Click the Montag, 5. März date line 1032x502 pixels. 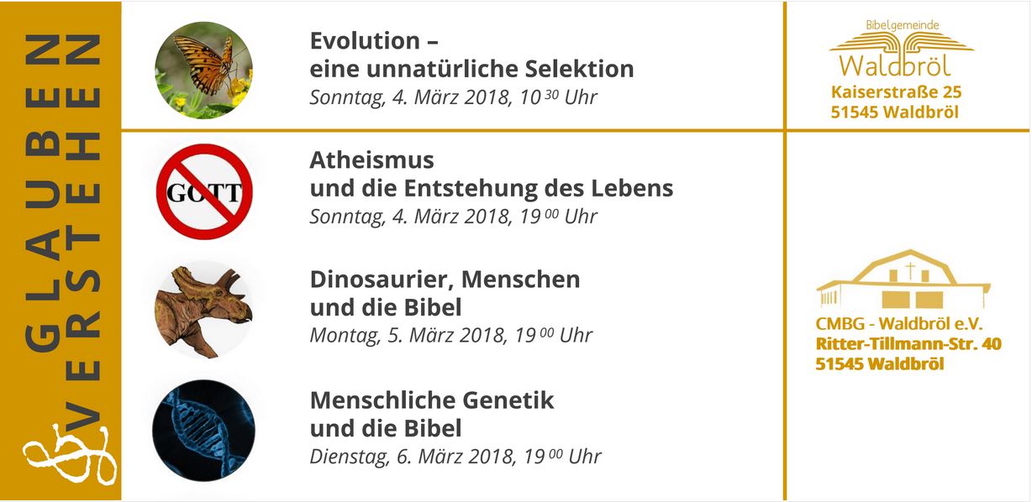(x=450, y=336)
